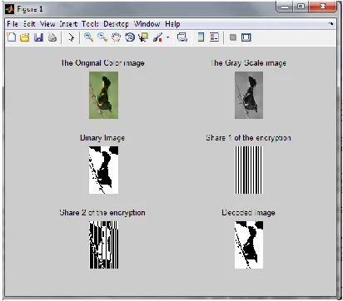343x301 pixels.
Task: Open the View menu
Action: coord(47,24)
